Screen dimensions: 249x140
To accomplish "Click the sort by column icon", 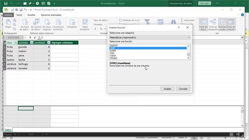I will 160,22.
